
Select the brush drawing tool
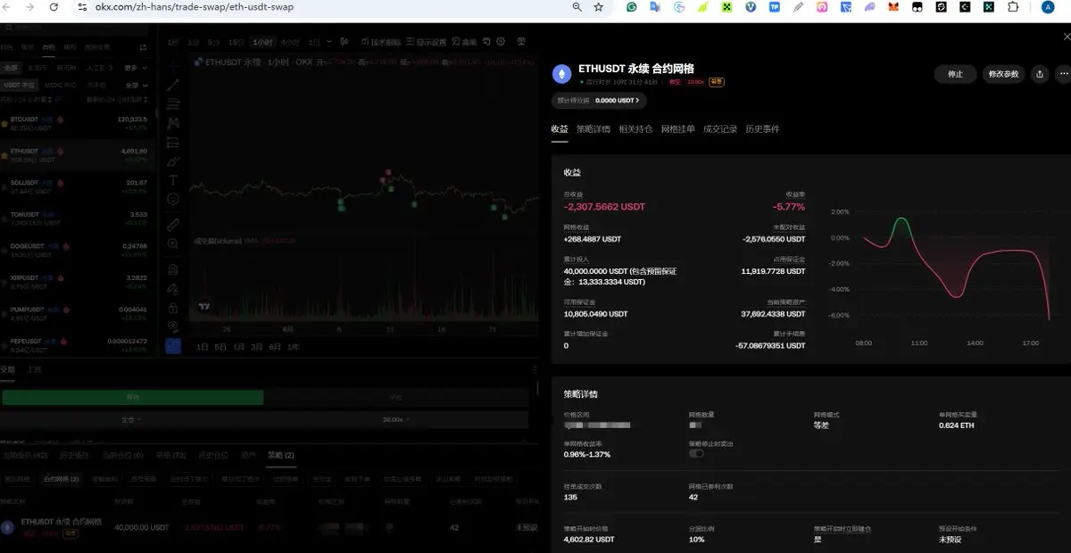tap(173, 161)
